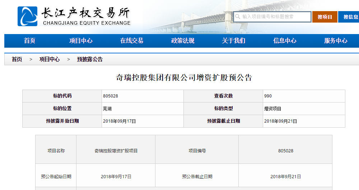Image resolution: width=359 pixels, height=190 pixels.
Task: Click the 标的位置 label cell
Action: pyautogui.click(x=62, y=109)
